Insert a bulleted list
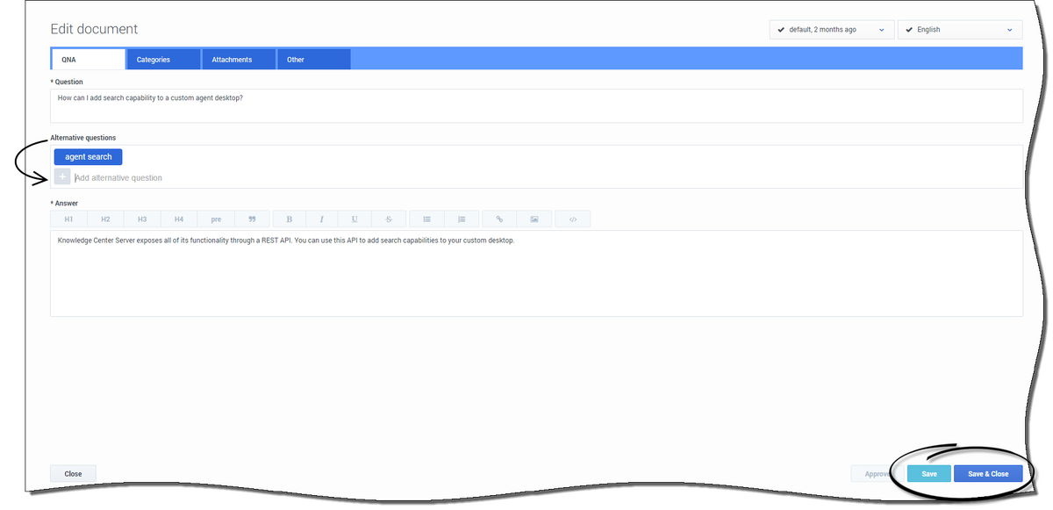 click(x=427, y=219)
